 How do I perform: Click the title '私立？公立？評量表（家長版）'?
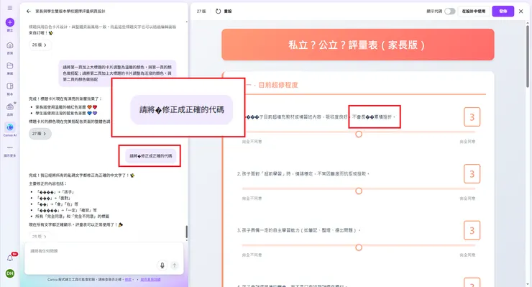click(357, 45)
